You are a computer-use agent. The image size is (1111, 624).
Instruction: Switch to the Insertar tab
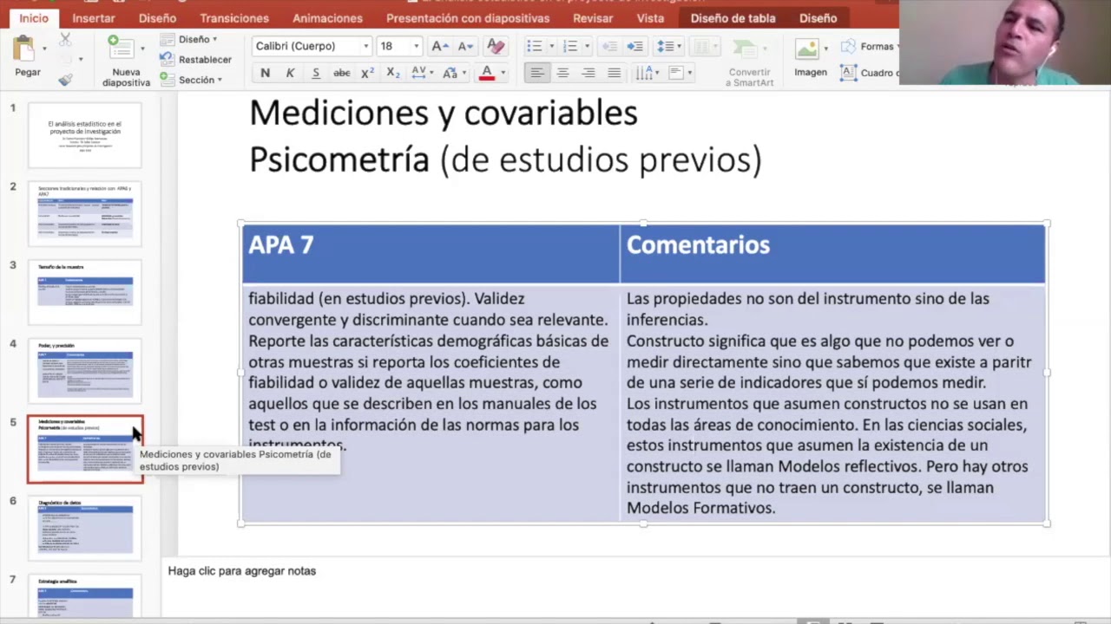pyautogui.click(x=94, y=17)
